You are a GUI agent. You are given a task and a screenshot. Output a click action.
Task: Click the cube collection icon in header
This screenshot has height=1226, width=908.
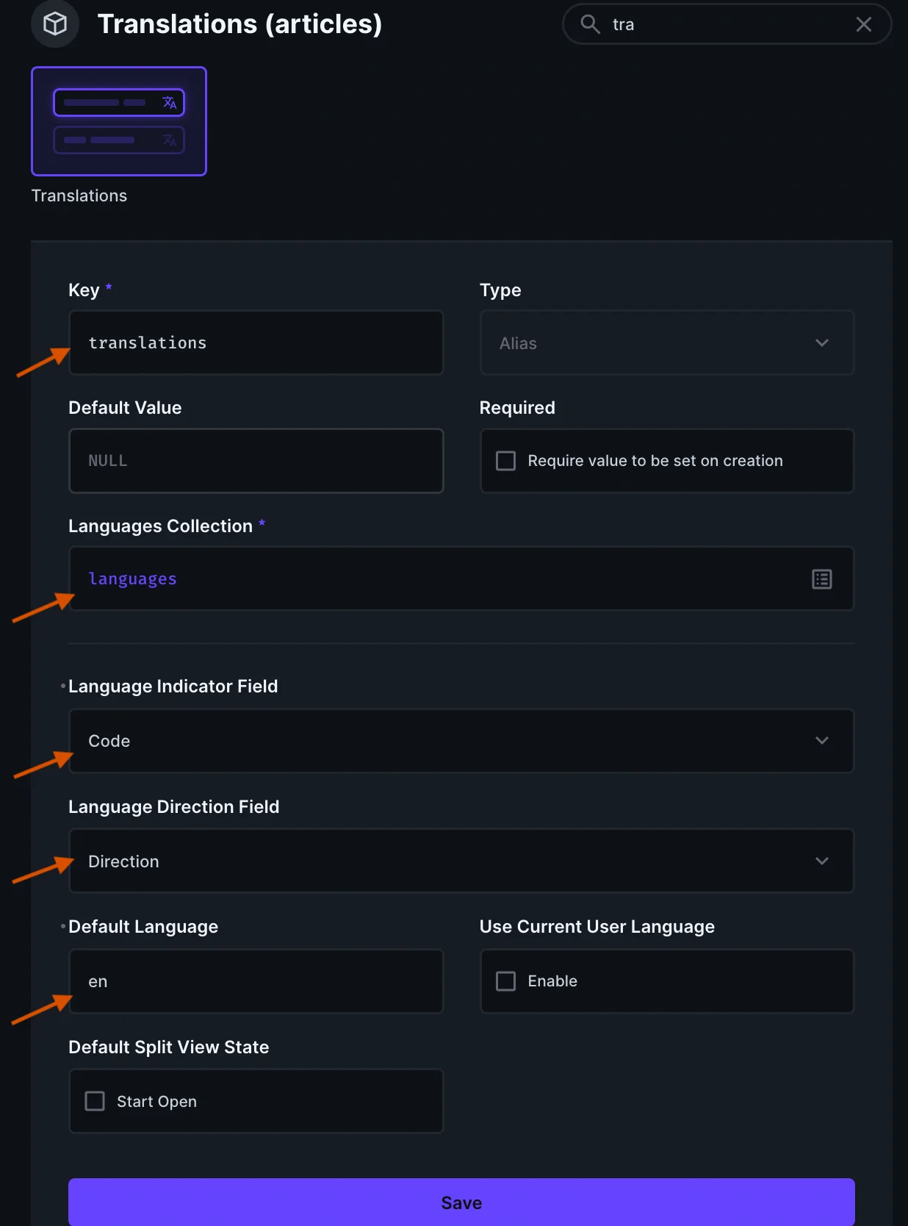click(55, 24)
